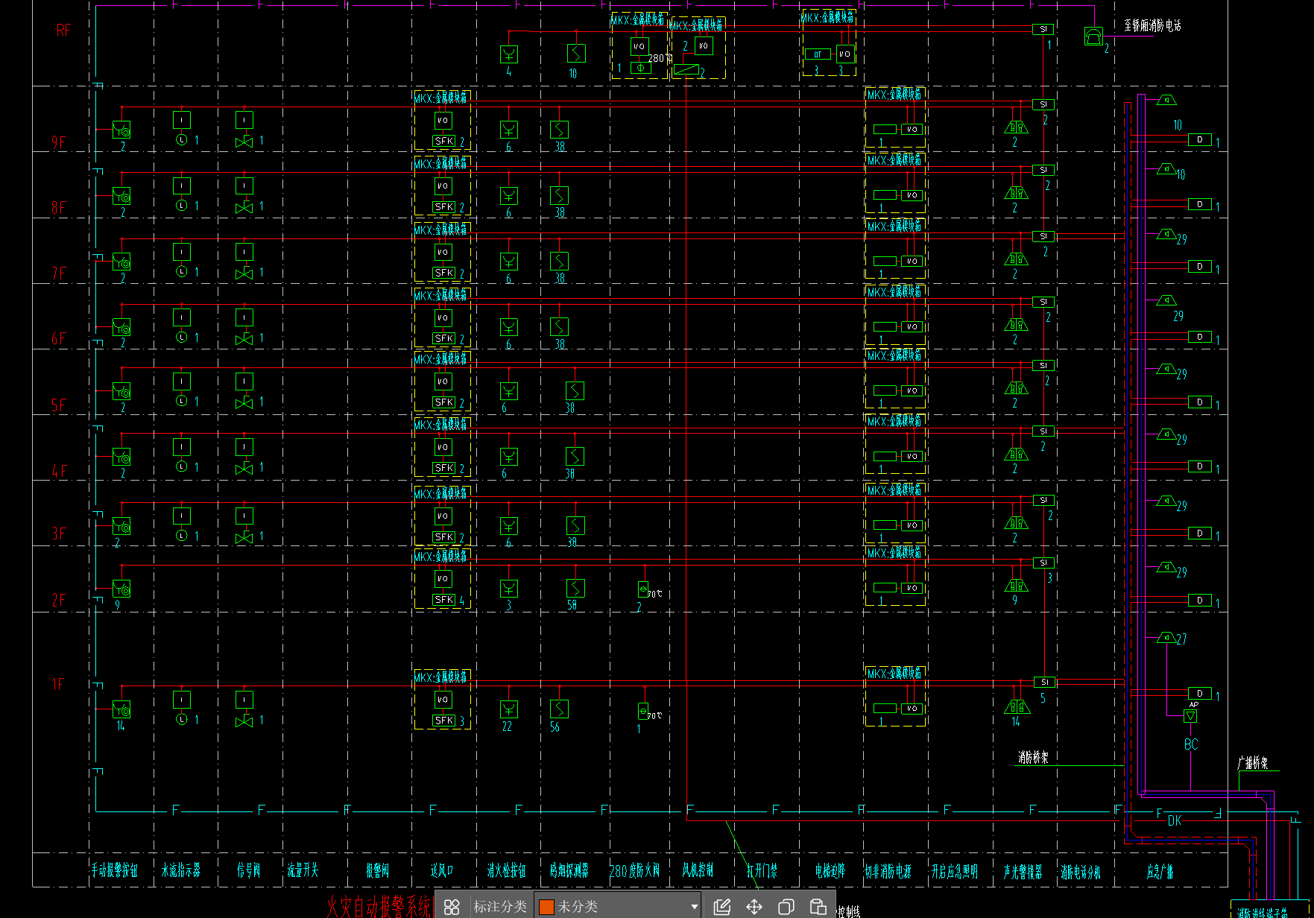Click the 2F floor label
This screenshot has height=918, width=1314.
click(58, 600)
